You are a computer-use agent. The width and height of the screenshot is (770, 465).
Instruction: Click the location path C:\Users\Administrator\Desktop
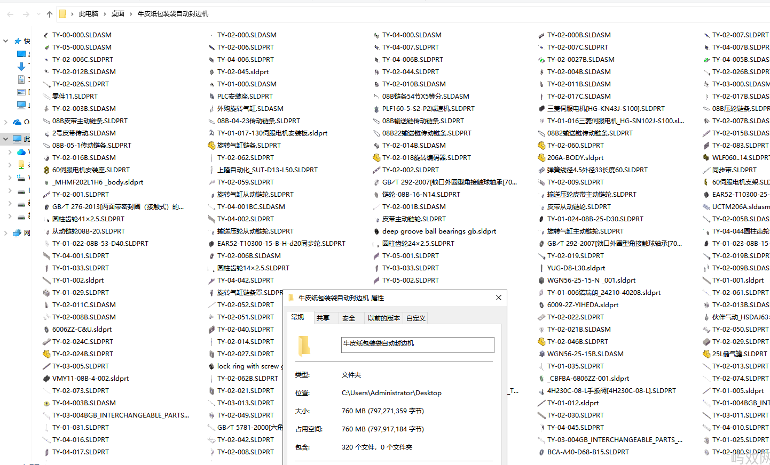coord(391,393)
